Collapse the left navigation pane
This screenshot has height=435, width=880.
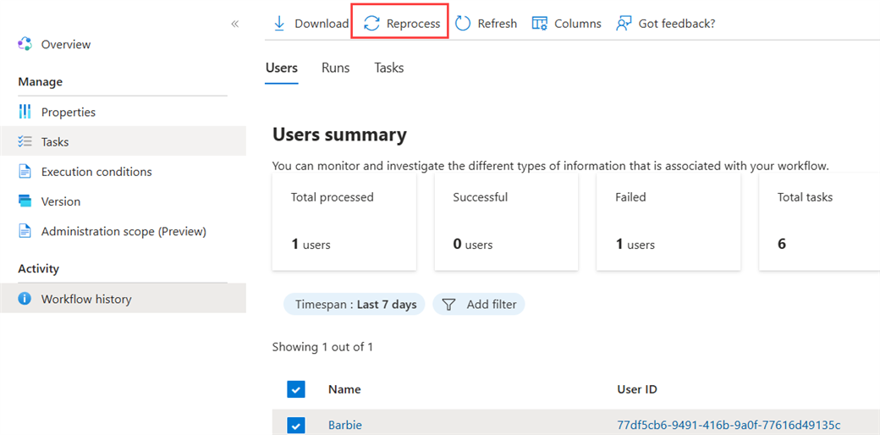234,24
